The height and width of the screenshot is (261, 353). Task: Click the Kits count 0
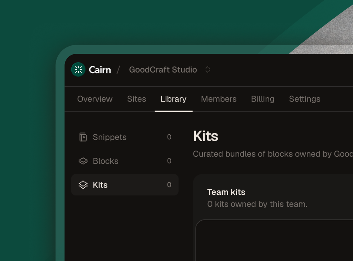click(x=169, y=185)
